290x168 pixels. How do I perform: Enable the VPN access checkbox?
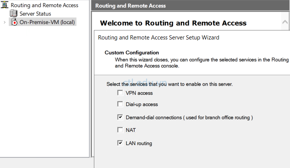[x=120, y=93]
